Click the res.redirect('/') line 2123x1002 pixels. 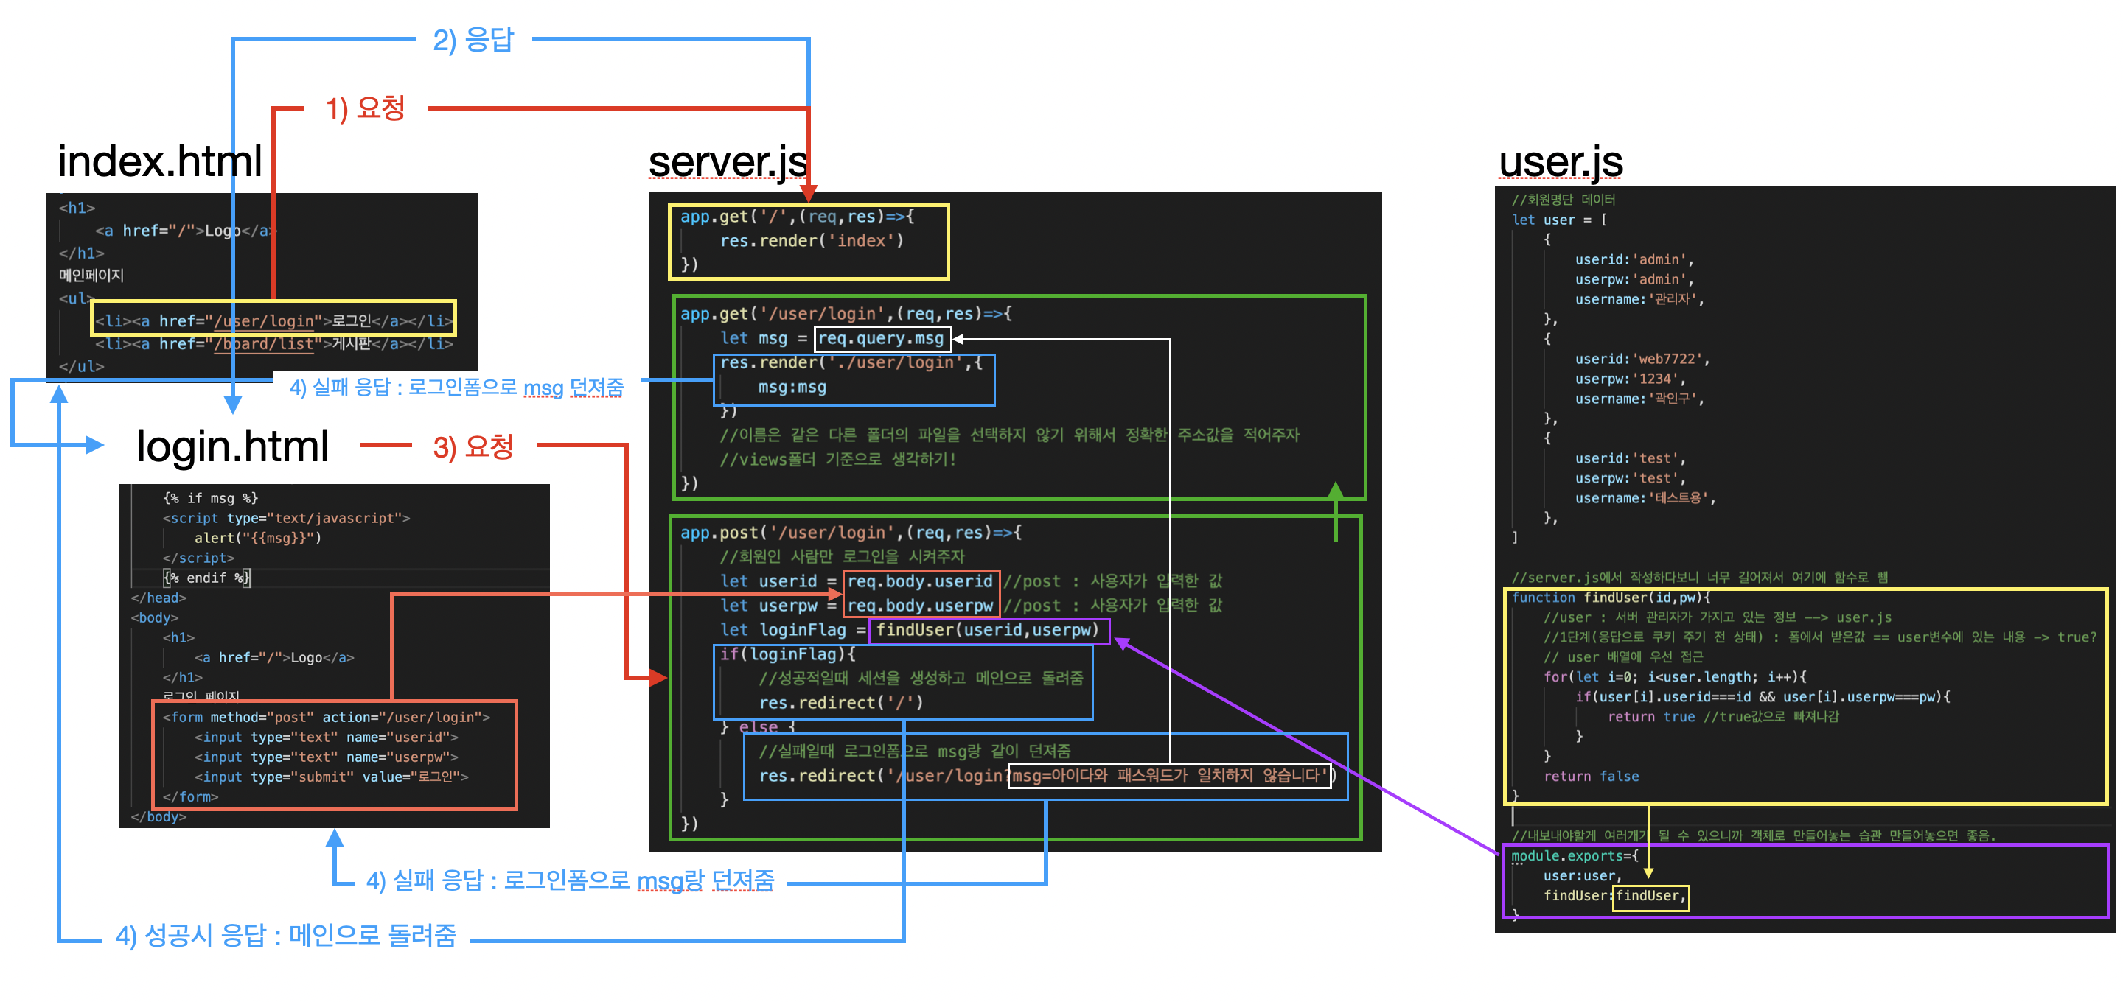[840, 703]
